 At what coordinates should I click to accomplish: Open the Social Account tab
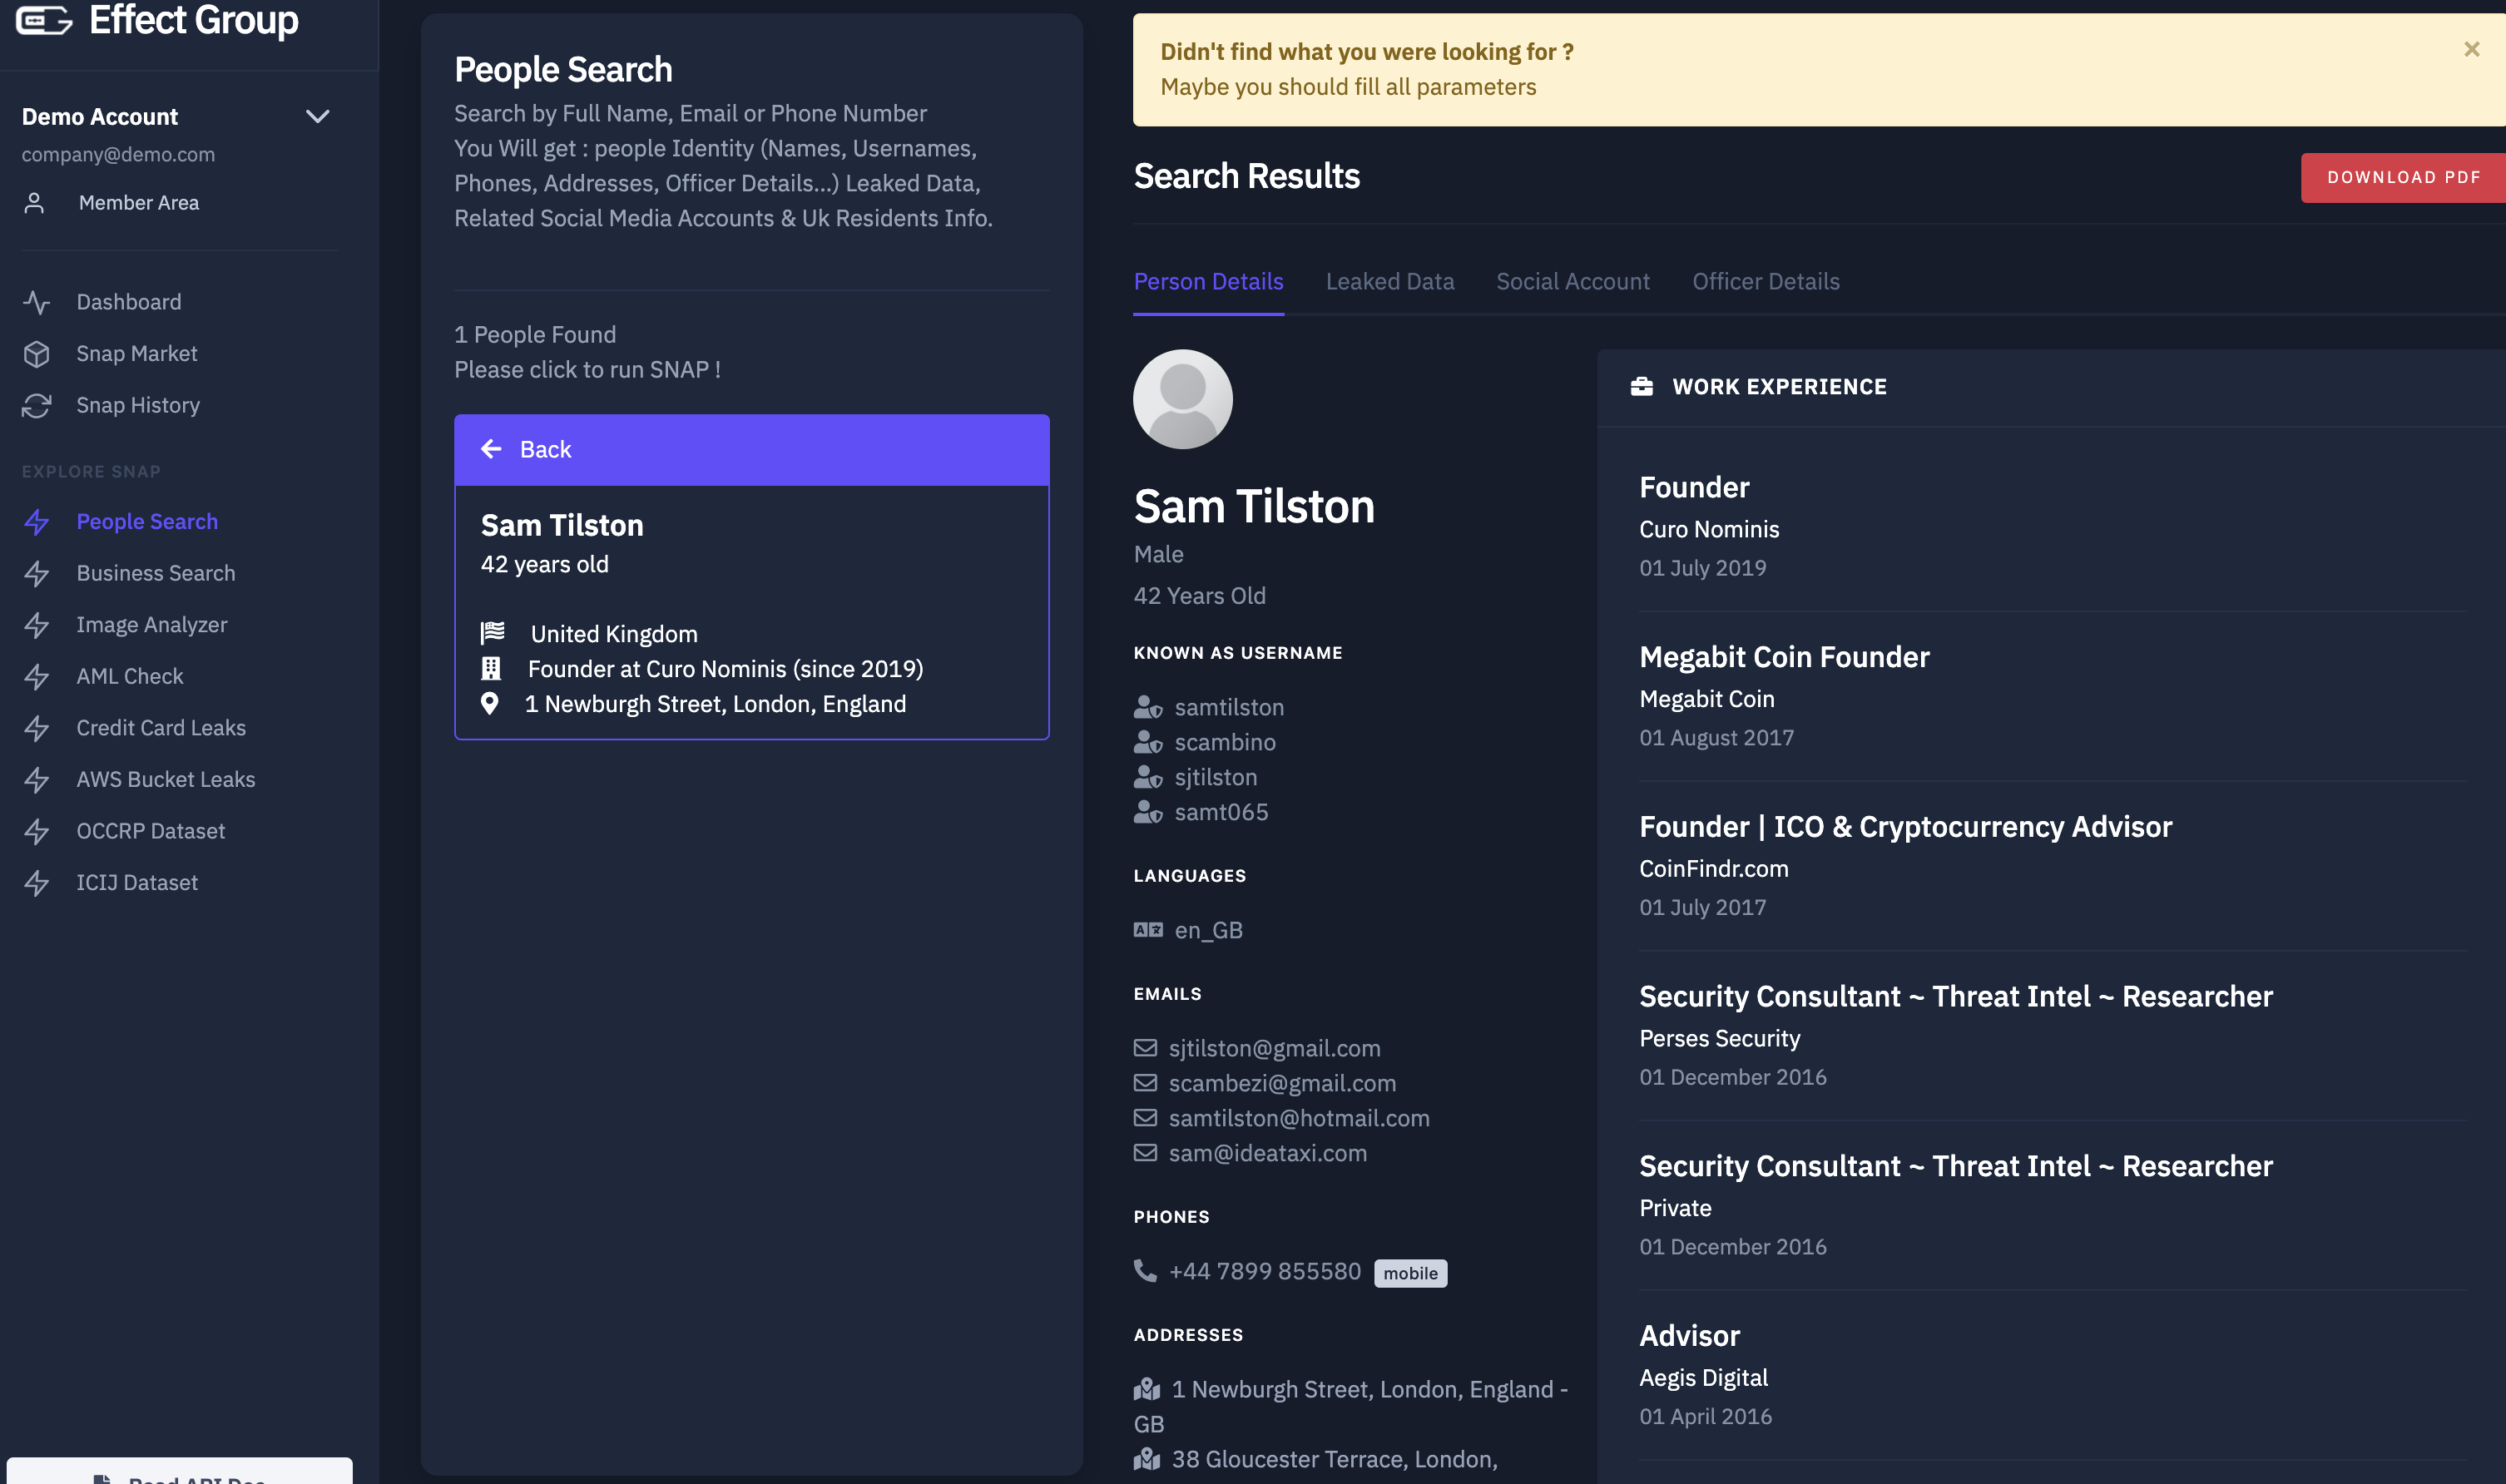(x=1572, y=282)
